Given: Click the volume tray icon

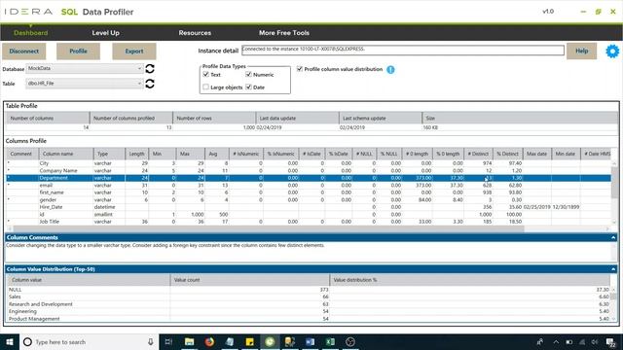Looking at the screenshot, I should tap(595, 341).
